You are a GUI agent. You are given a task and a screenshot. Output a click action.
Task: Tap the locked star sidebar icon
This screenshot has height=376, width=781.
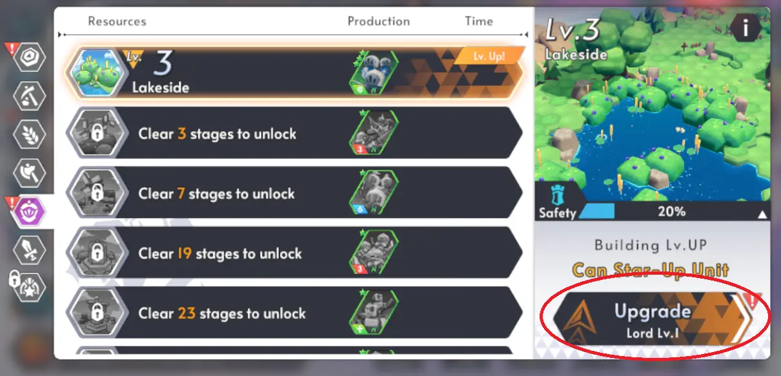tap(30, 287)
